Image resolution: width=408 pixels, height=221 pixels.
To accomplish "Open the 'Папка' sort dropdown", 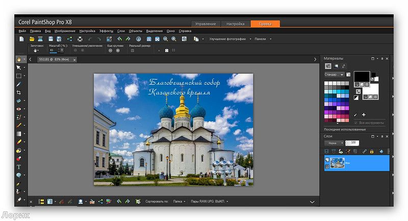I will (x=178, y=201).
